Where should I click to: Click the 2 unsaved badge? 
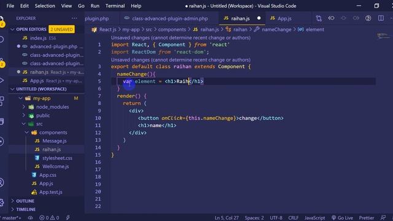[x=61, y=29]
